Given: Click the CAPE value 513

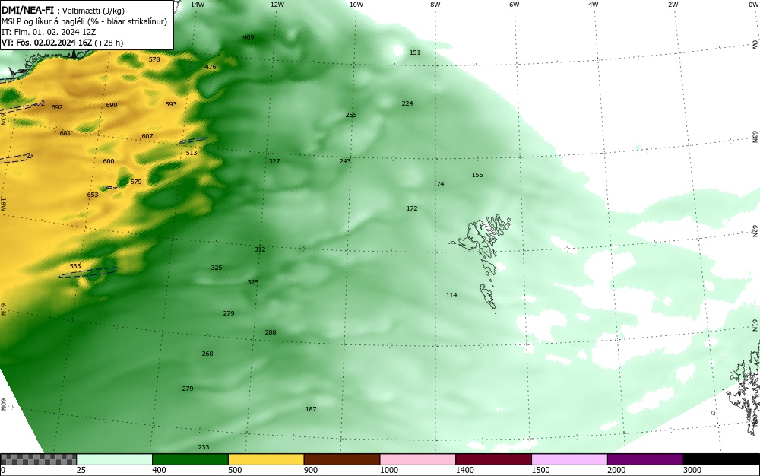Looking at the screenshot, I should [x=192, y=153].
